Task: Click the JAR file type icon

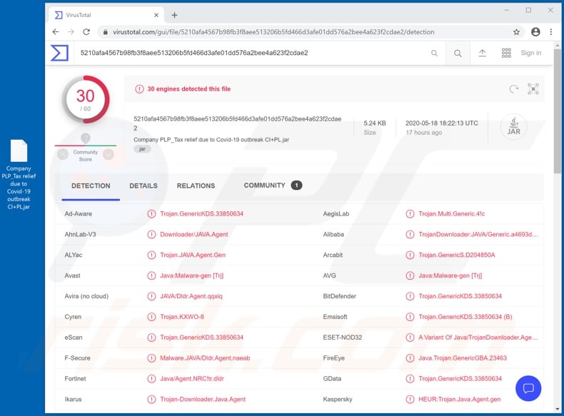Action: pos(513,126)
